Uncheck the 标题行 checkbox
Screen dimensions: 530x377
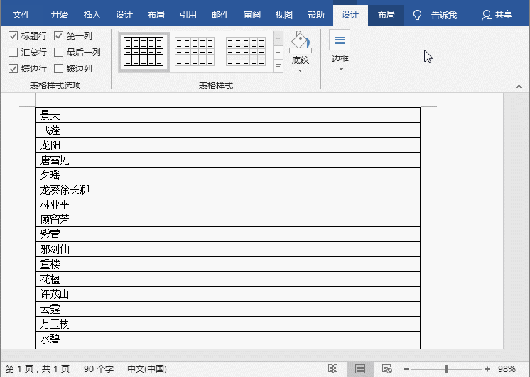[x=13, y=35]
